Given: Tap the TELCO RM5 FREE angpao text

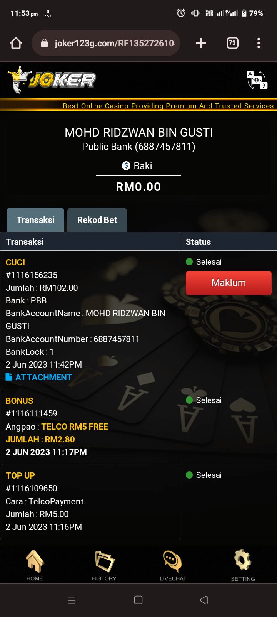Looking at the screenshot, I should click(75, 427).
